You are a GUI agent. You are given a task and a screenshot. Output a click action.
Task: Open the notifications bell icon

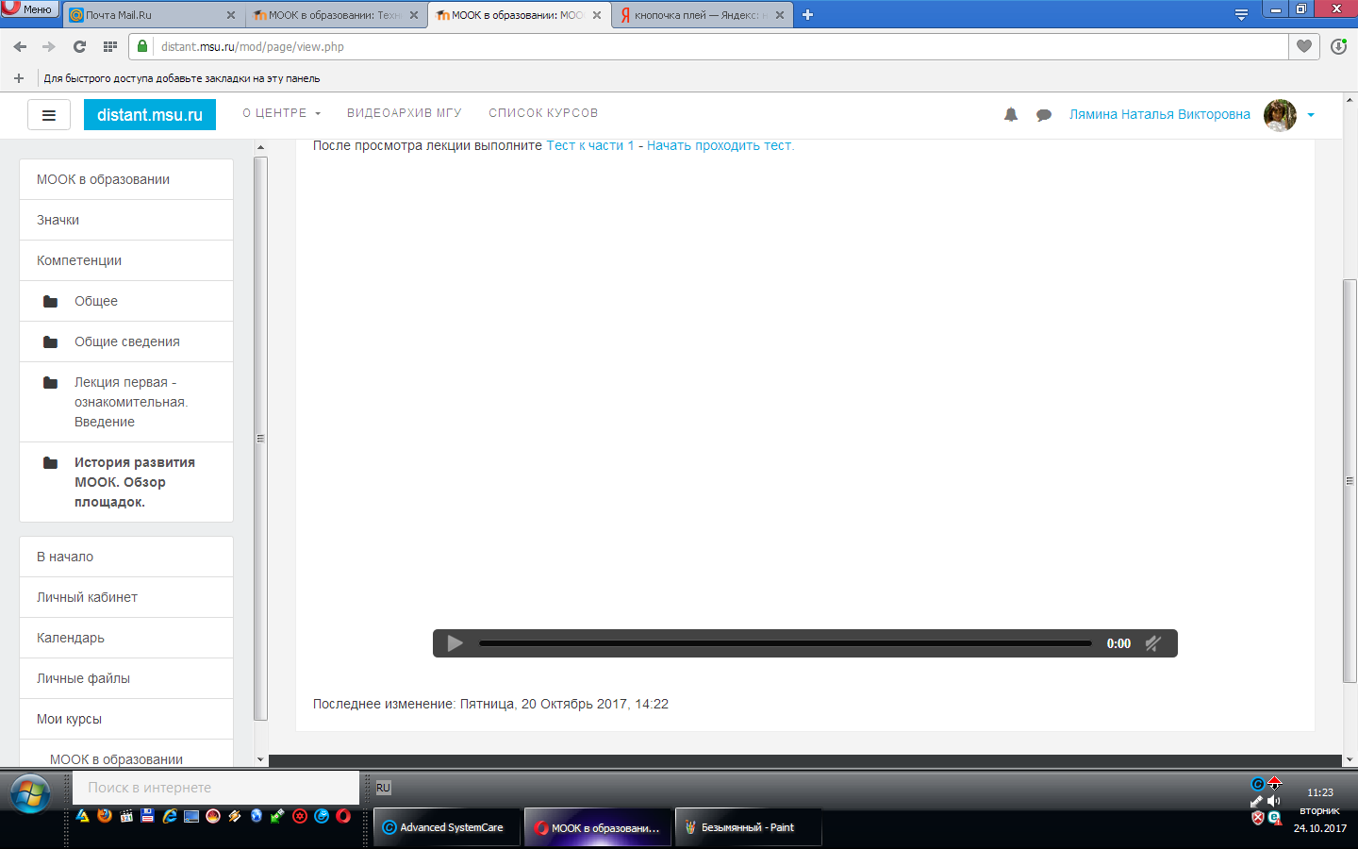coord(1011,115)
